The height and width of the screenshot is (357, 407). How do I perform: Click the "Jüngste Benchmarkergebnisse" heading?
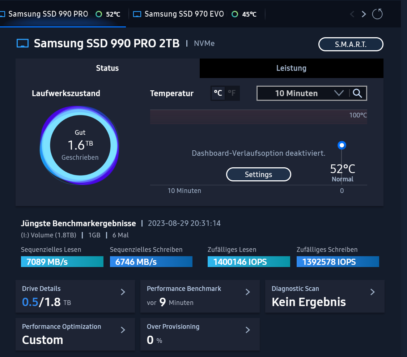coord(79,223)
